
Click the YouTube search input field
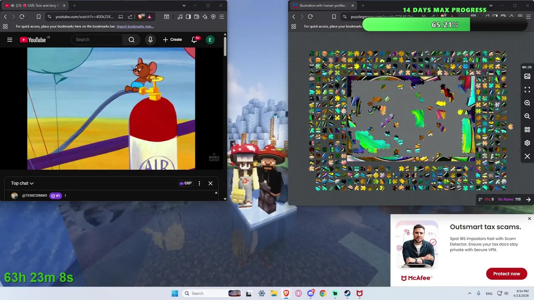pos(97,40)
